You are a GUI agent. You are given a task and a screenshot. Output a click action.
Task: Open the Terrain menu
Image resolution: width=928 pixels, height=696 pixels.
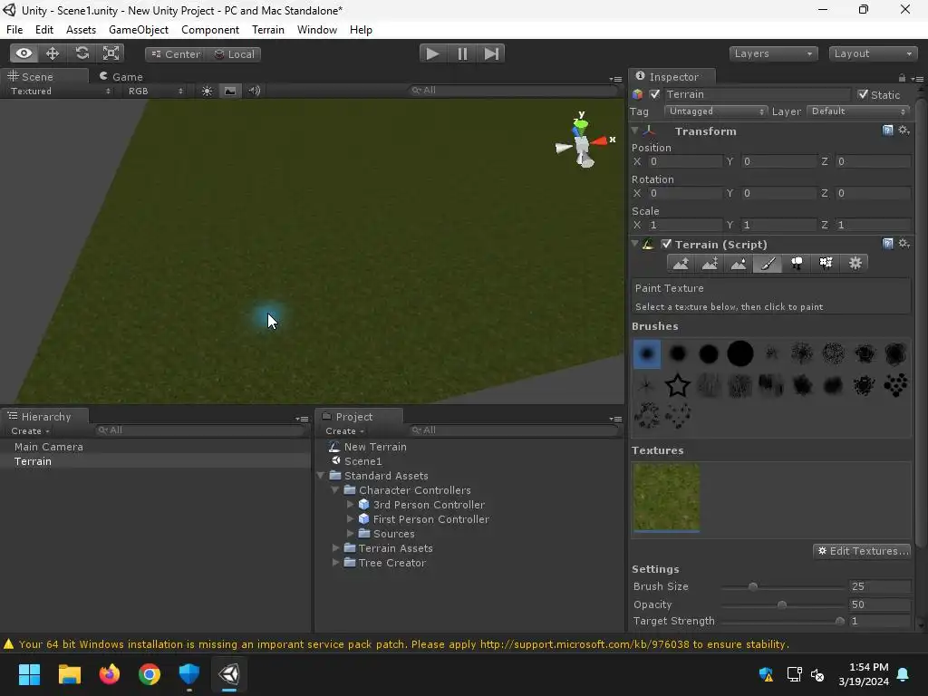[x=268, y=30]
